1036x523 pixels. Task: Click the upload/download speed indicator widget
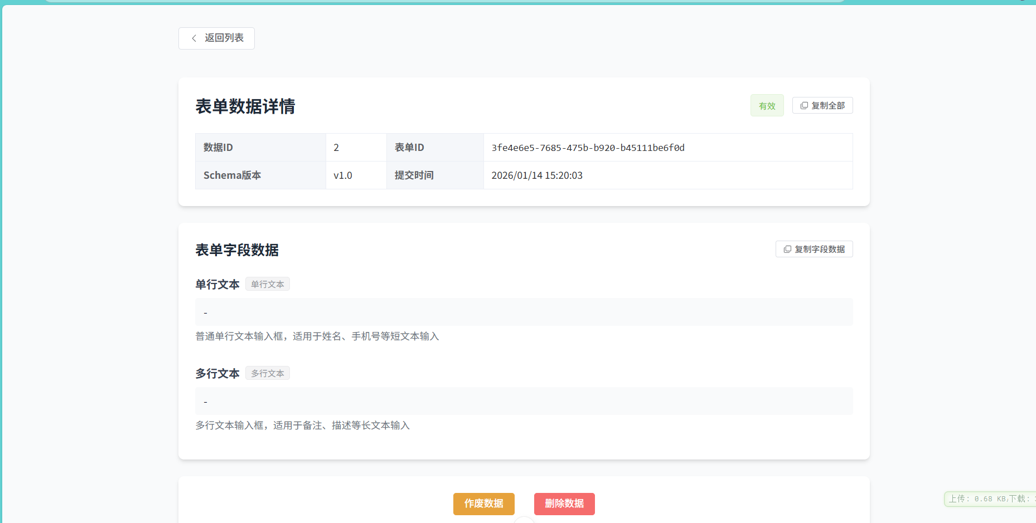pyautogui.click(x=989, y=499)
